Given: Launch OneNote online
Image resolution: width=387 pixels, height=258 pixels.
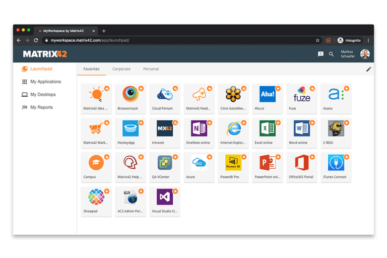Looking at the screenshot, I should (x=199, y=133).
